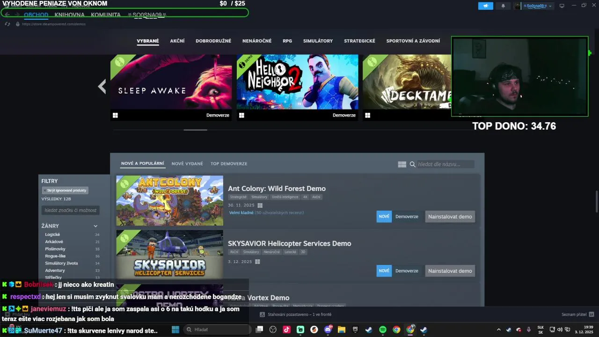
Task: Click the carousel previous arrow
Action: (102, 86)
